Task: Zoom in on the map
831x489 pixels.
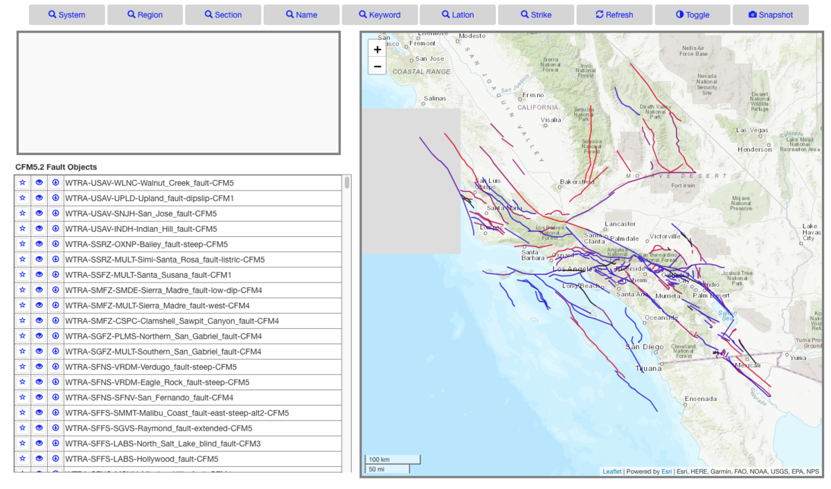Action: [377, 50]
